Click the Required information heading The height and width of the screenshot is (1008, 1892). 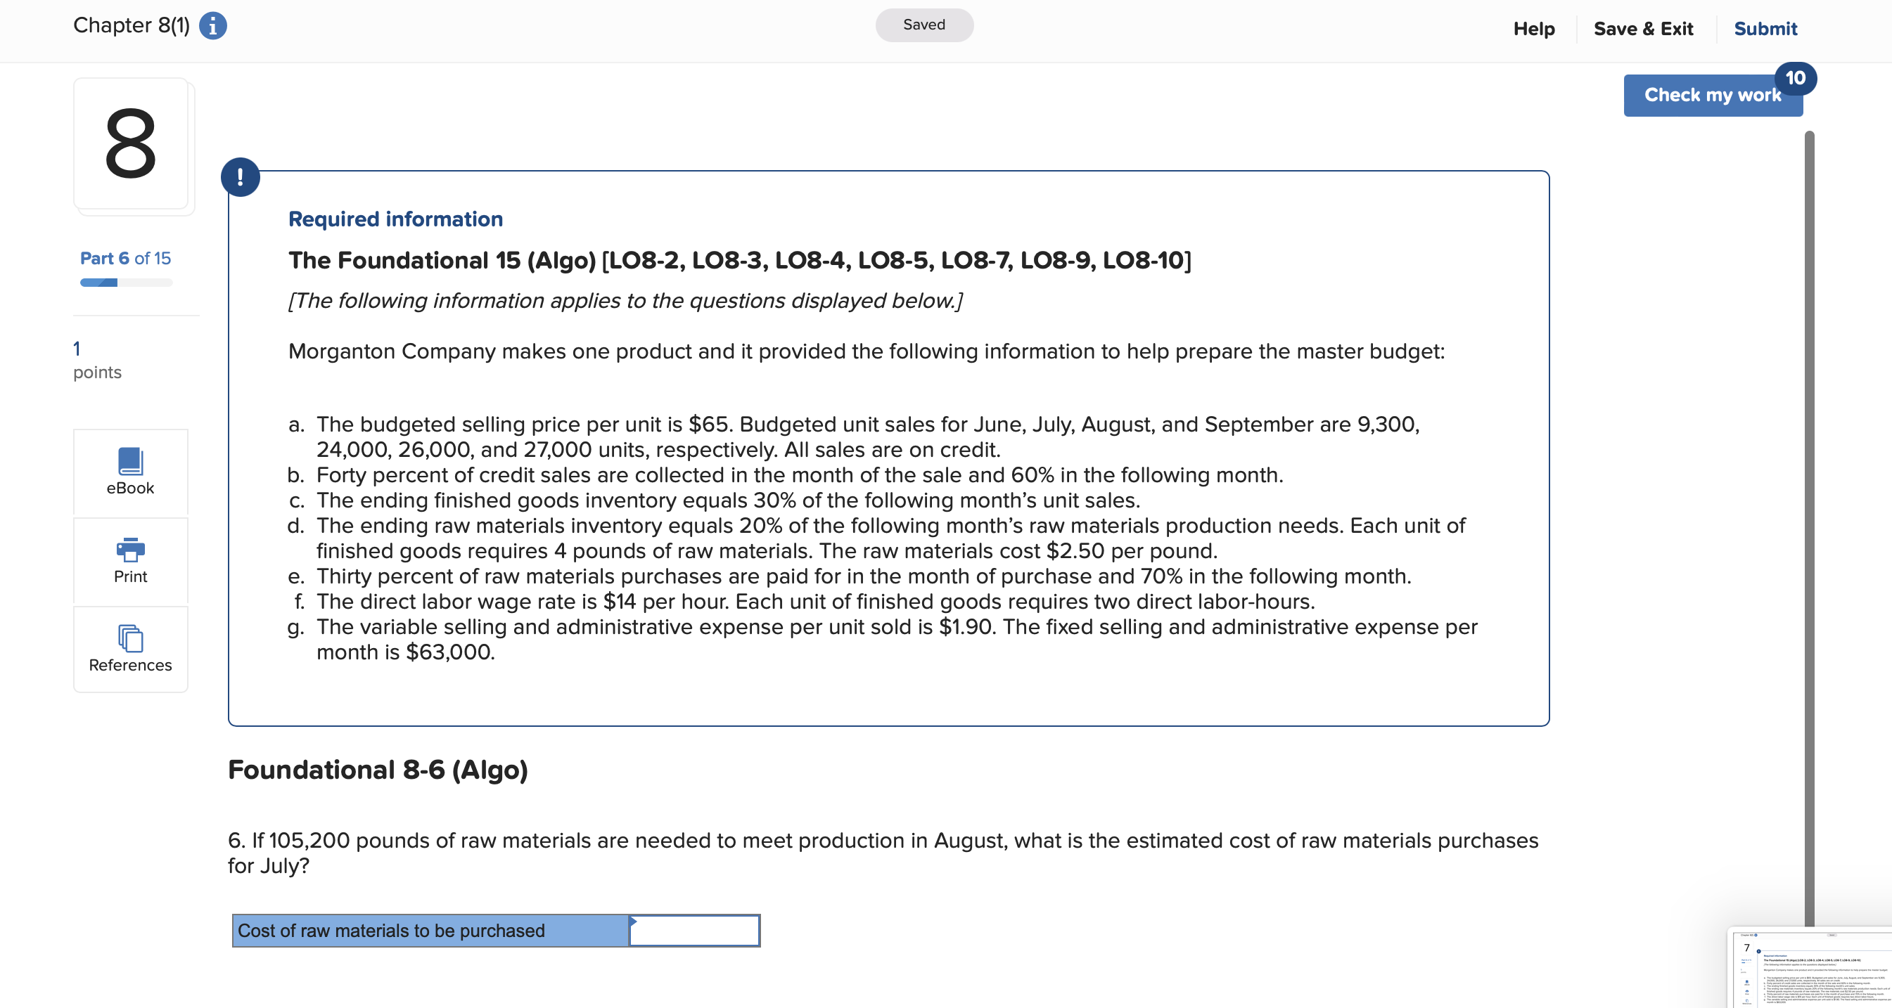tap(395, 218)
